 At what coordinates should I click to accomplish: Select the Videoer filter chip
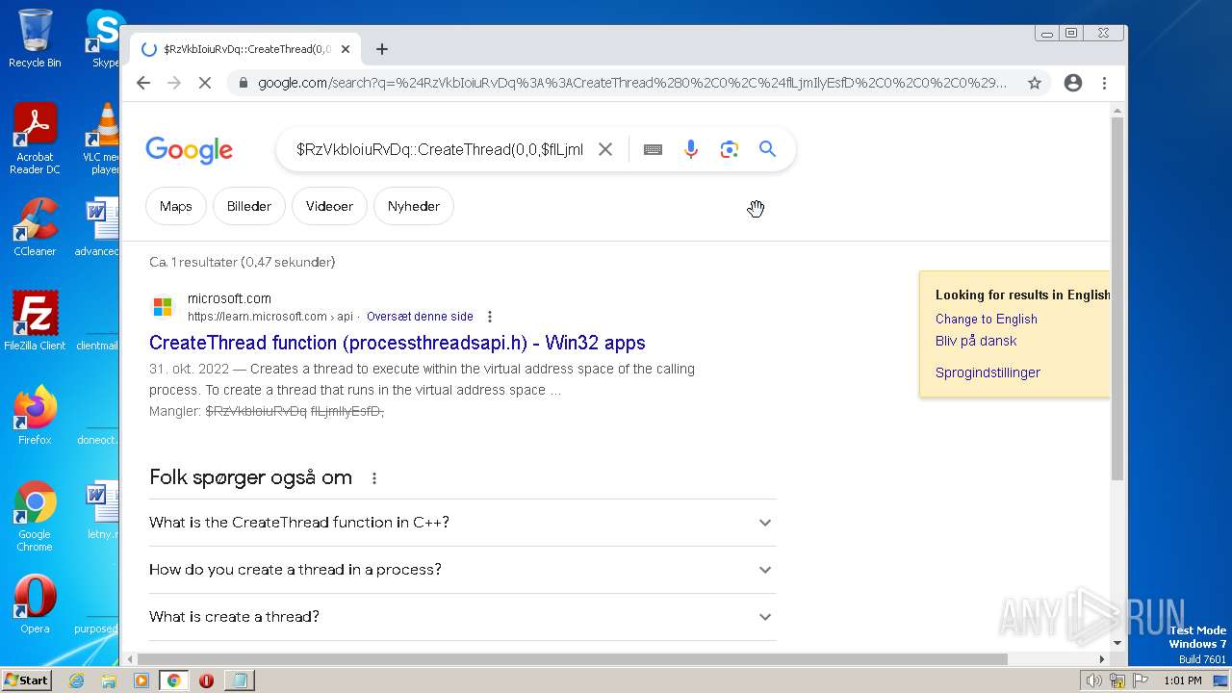tap(329, 206)
